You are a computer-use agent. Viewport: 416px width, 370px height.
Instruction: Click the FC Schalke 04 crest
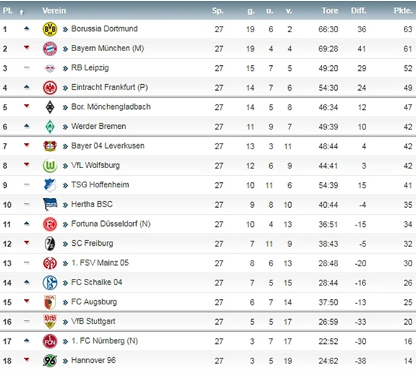(50, 282)
